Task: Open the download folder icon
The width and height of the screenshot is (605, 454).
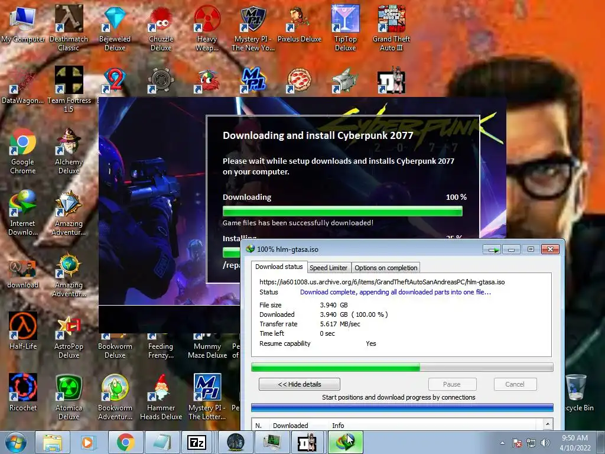Action: 23,274
